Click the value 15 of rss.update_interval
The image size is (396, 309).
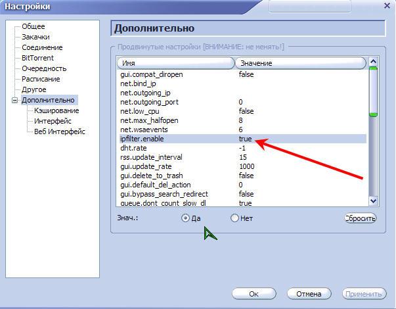(x=243, y=157)
